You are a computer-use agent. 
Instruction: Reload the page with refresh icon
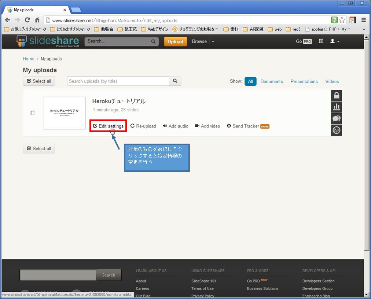pos(27,20)
